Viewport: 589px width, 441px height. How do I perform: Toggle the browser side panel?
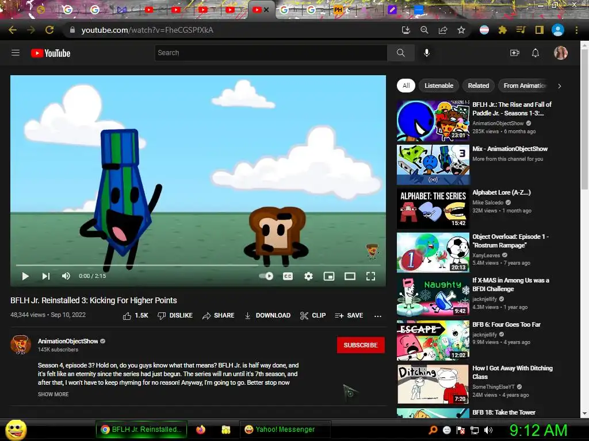click(540, 30)
